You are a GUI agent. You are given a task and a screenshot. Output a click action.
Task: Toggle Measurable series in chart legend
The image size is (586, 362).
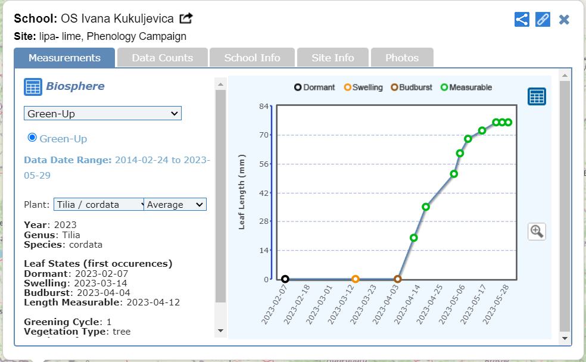466,88
